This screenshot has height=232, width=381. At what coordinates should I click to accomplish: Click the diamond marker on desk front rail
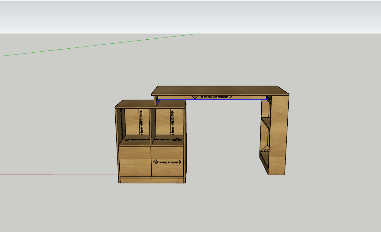[195, 97]
